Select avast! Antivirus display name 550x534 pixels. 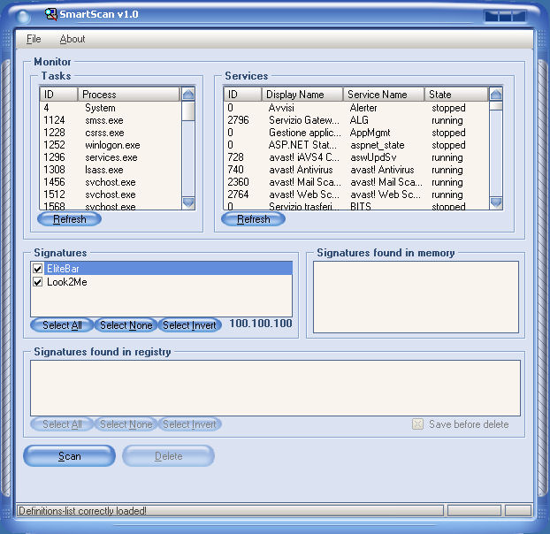(x=301, y=170)
